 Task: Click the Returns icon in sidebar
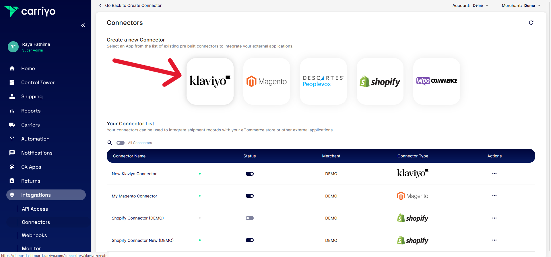coord(12,181)
